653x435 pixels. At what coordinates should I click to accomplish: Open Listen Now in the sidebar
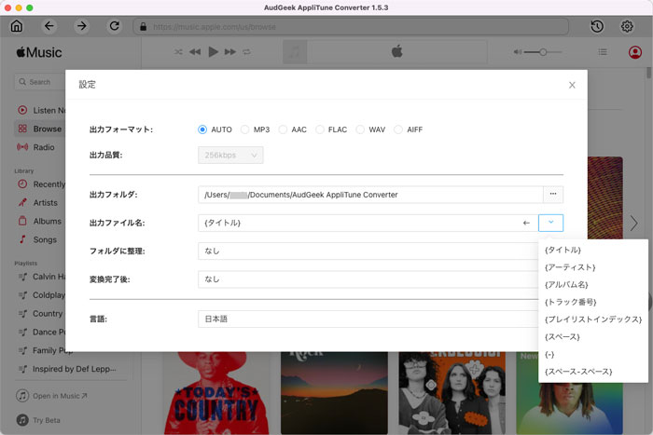click(42, 110)
